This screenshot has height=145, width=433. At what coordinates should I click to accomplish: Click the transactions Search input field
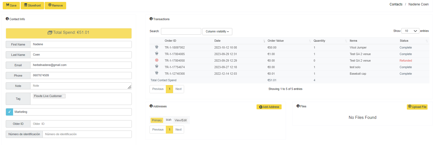coord(181,31)
